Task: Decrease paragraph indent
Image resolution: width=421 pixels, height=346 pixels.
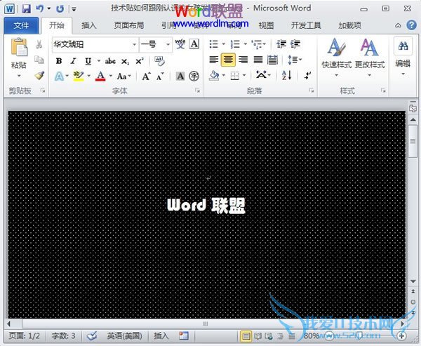Action: click(281, 44)
